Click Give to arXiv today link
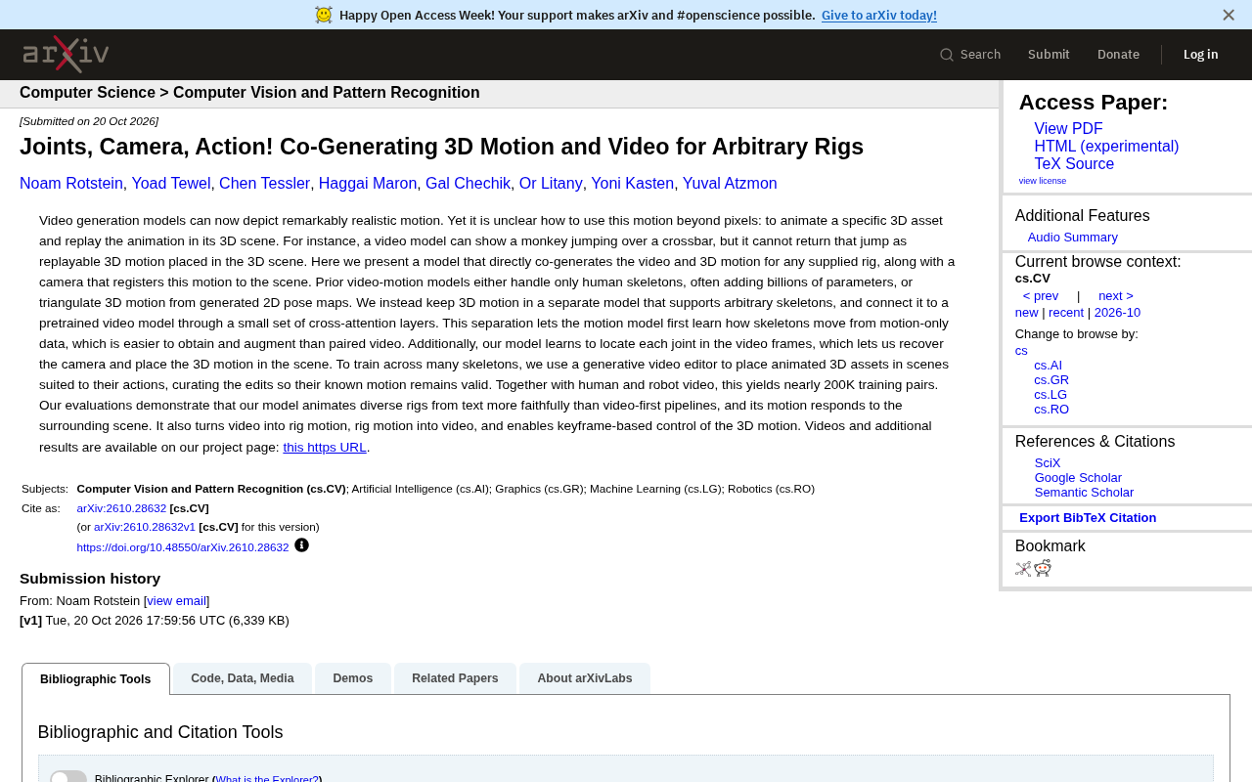The image size is (1252, 782). (x=879, y=15)
